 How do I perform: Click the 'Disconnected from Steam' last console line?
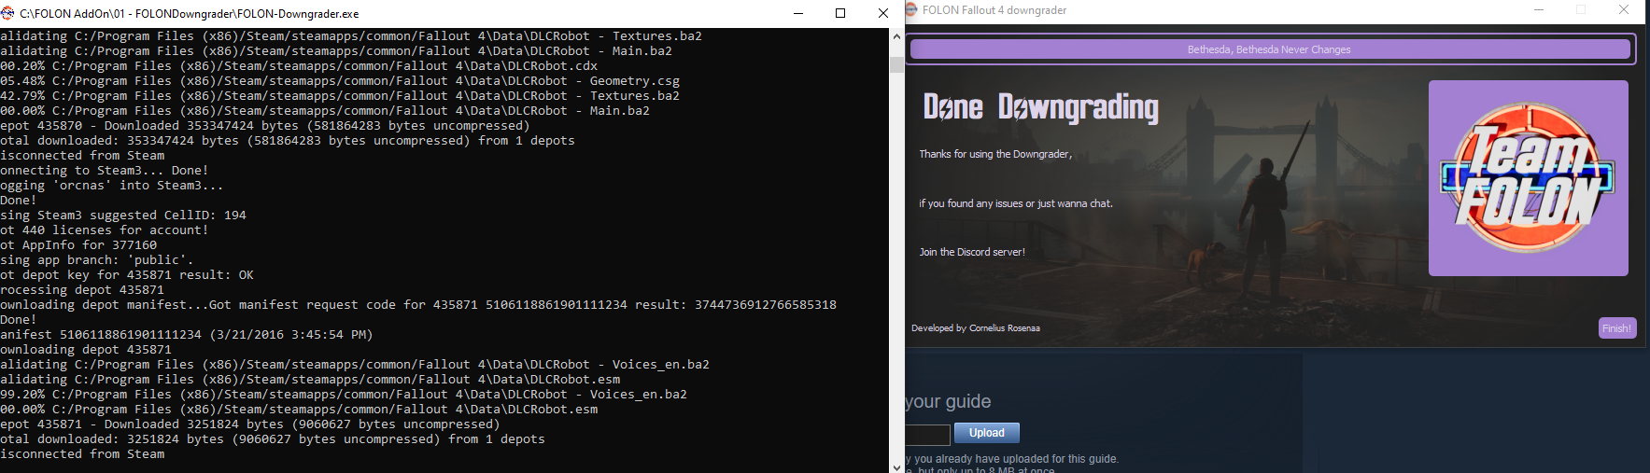click(82, 454)
